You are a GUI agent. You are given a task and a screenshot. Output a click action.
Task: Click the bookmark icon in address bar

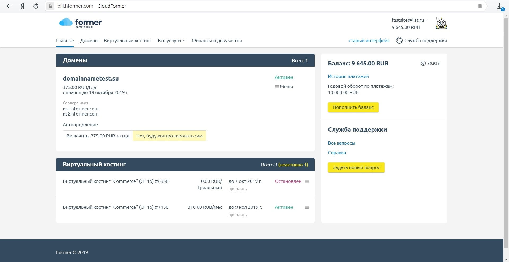(480, 6)
